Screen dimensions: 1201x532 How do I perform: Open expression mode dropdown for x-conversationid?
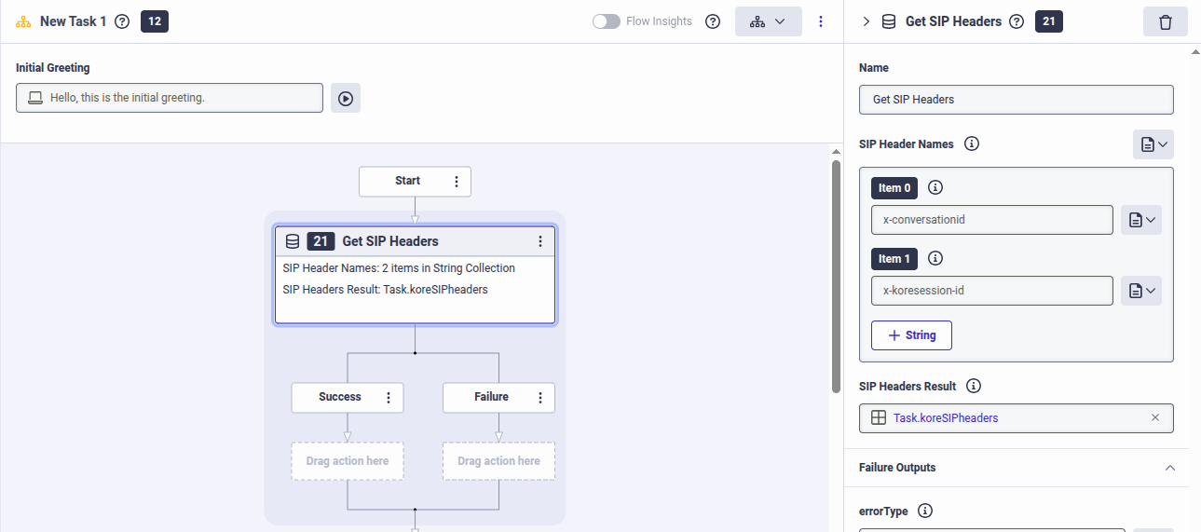1140,220
